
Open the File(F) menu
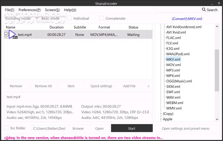(x=9, y=10)
